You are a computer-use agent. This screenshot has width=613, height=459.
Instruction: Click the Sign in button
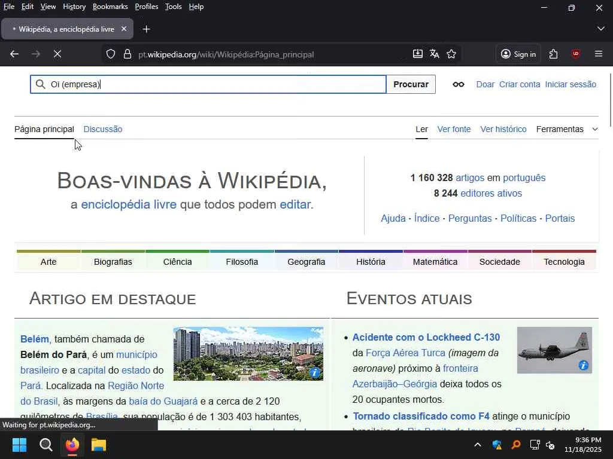tap(518, 54)
